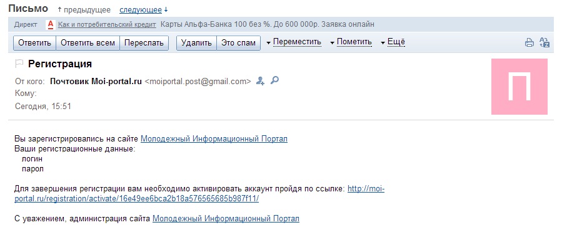The image size is (572, 225).
Task: Click sender name Почтовик Moi-portal.ru
Action: 96,82
